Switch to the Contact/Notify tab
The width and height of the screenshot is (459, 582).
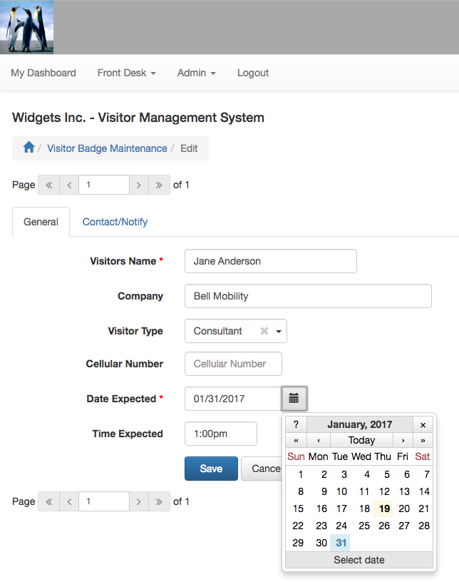(x=115, y=222)
